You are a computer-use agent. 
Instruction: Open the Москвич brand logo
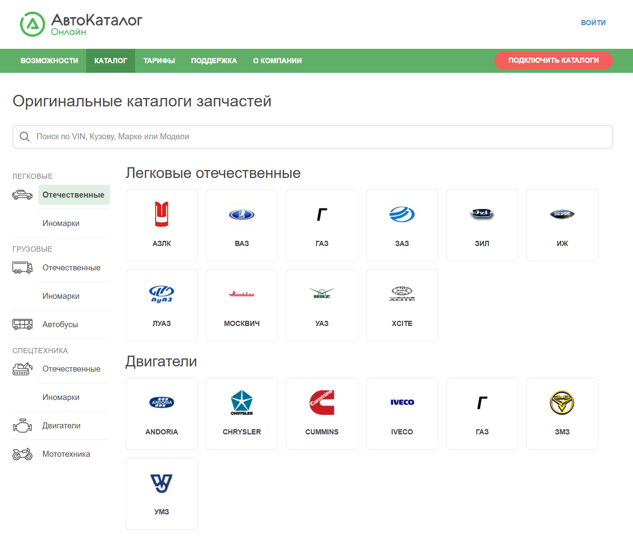(x=242, y=294)
